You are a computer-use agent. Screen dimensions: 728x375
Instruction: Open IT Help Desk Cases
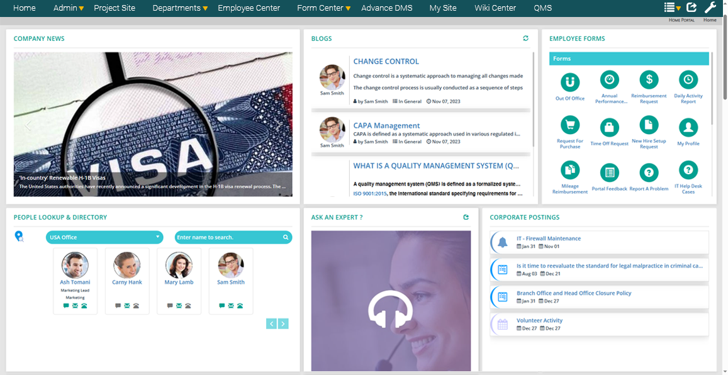coord(688,172)
